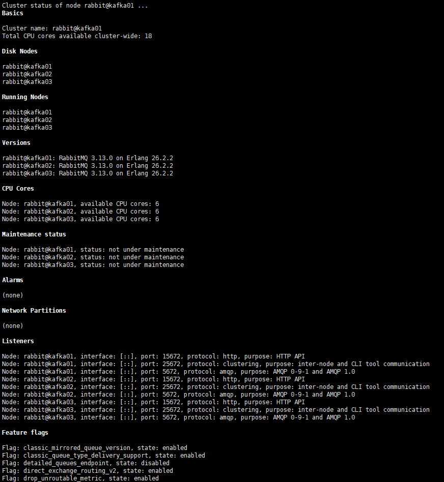
Task: Click rabbit@kafka02 under Disk Nodes
Action: point(27,74)
